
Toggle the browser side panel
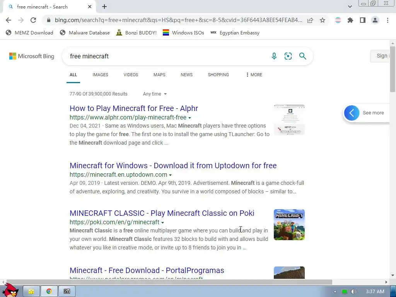[x=363, y=20]
